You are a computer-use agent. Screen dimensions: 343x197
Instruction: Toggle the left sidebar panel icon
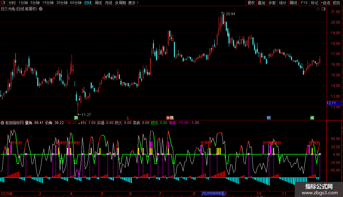[x=3, y=3]
